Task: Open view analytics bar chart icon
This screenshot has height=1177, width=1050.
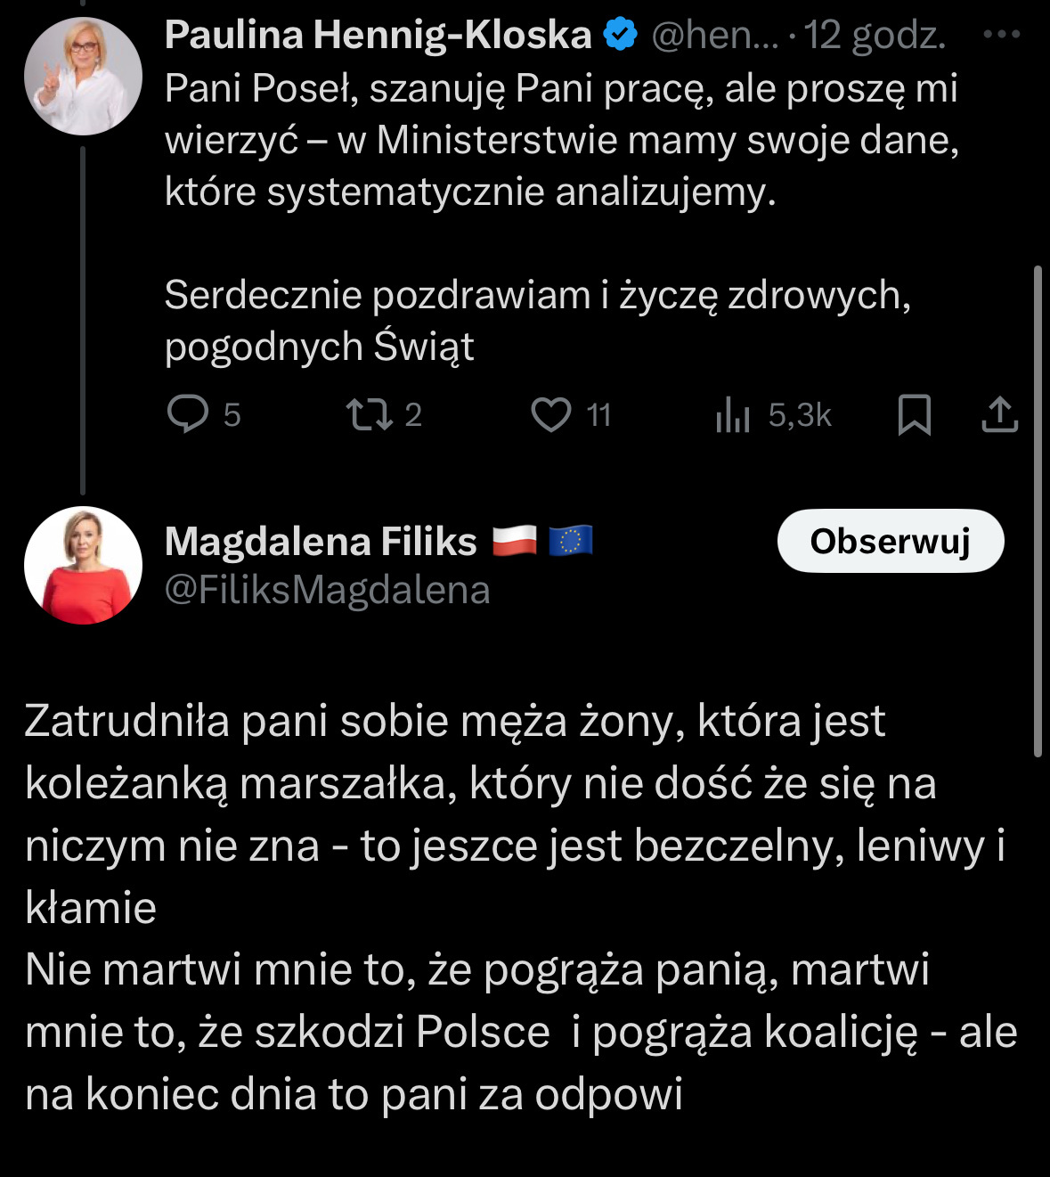Action: pyautogui.click(x=732, y=414)
